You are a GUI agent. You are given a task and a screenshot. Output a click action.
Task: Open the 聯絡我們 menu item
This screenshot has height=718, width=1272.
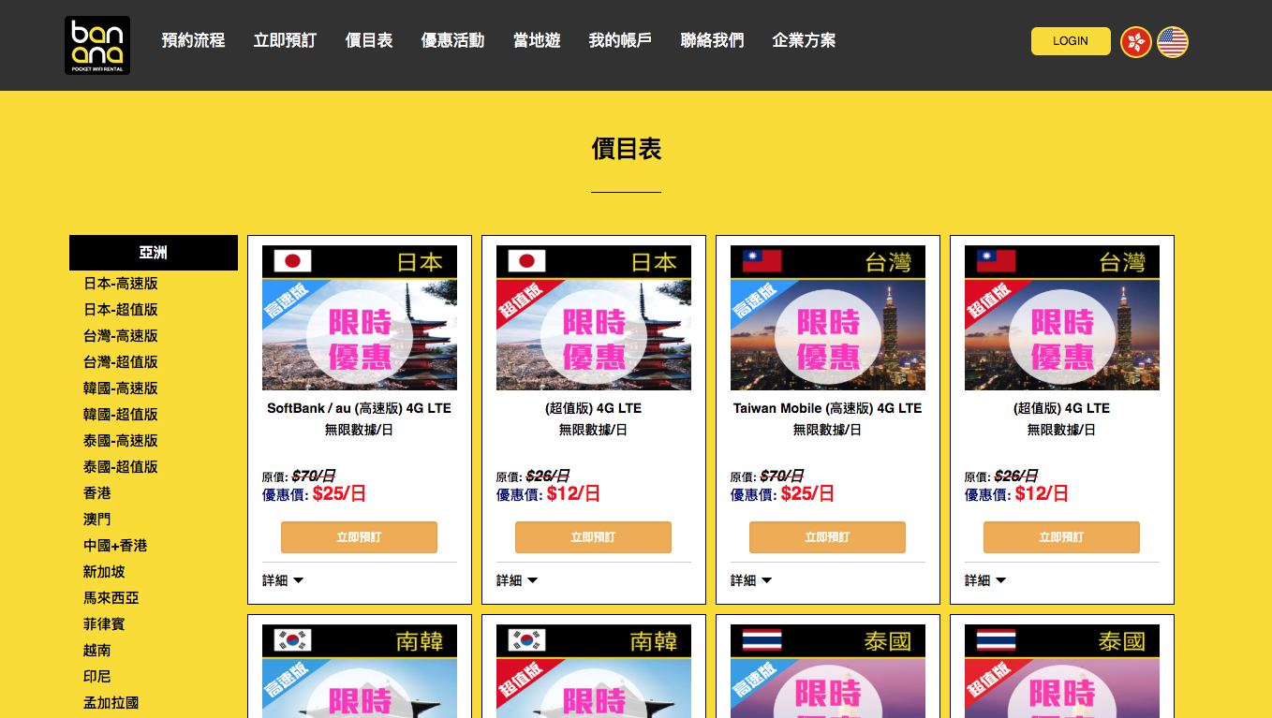(712, 40)
